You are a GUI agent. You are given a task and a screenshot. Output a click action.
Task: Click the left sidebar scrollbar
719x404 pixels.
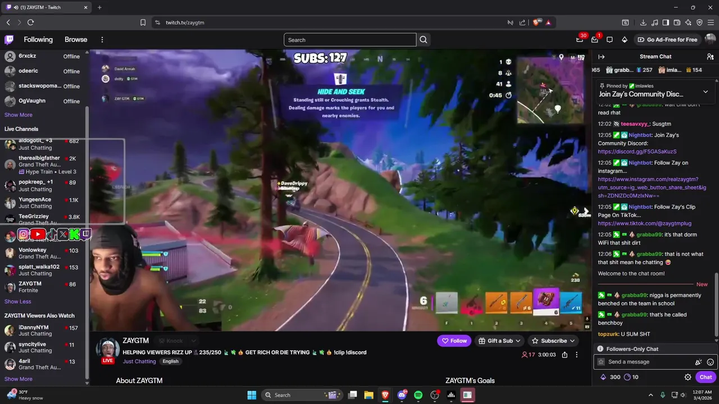pyautogui.click(x=87, y=241)
